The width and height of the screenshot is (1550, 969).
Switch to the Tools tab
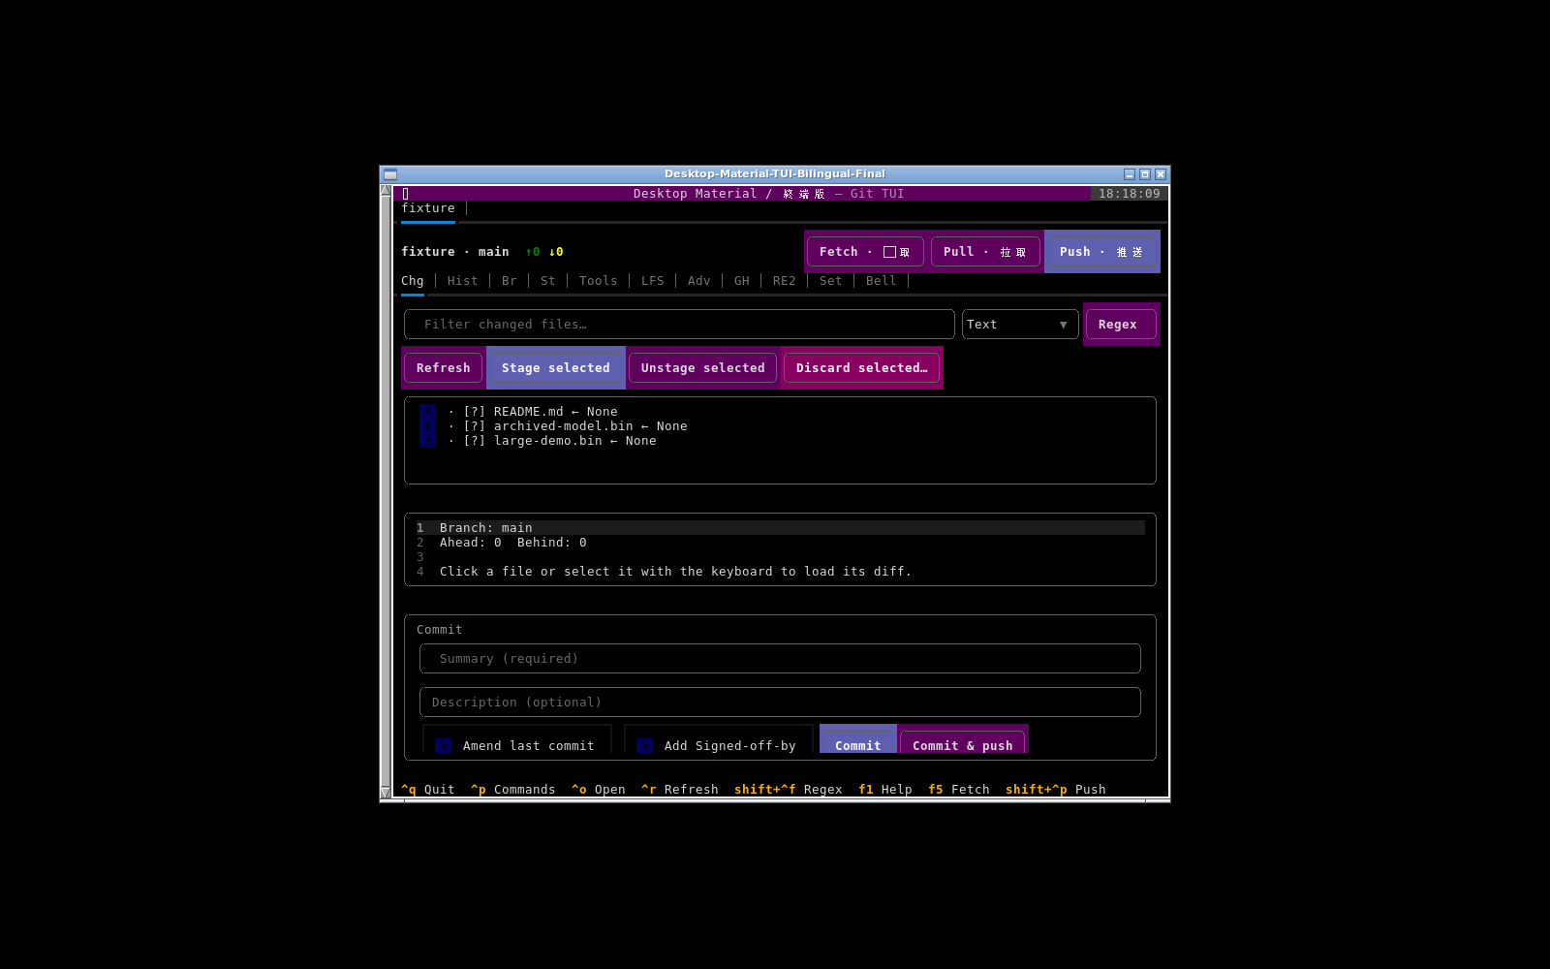[599, 281]
